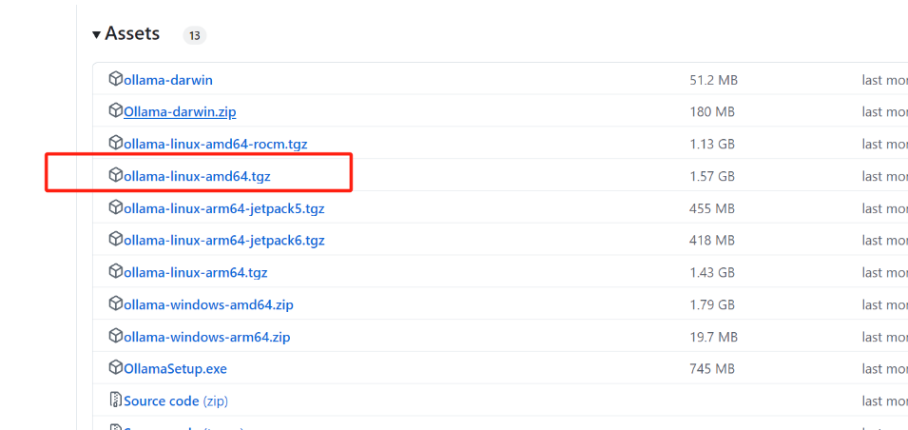Click the date in the ollama-windows-amd64.zip row
The height and width of the screenshot is (430, 908).
884,304
